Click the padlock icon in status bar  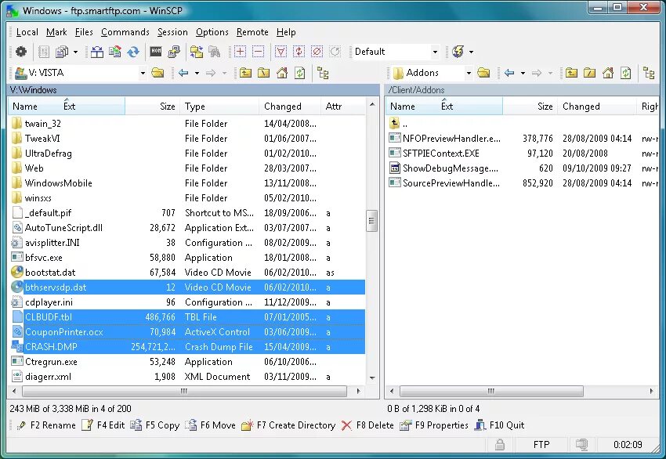500,445
